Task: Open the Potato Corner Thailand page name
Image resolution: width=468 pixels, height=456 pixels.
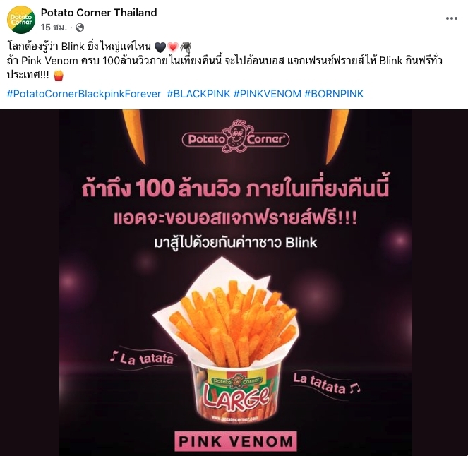Action: pyautogui.click(x=99, y=13)
